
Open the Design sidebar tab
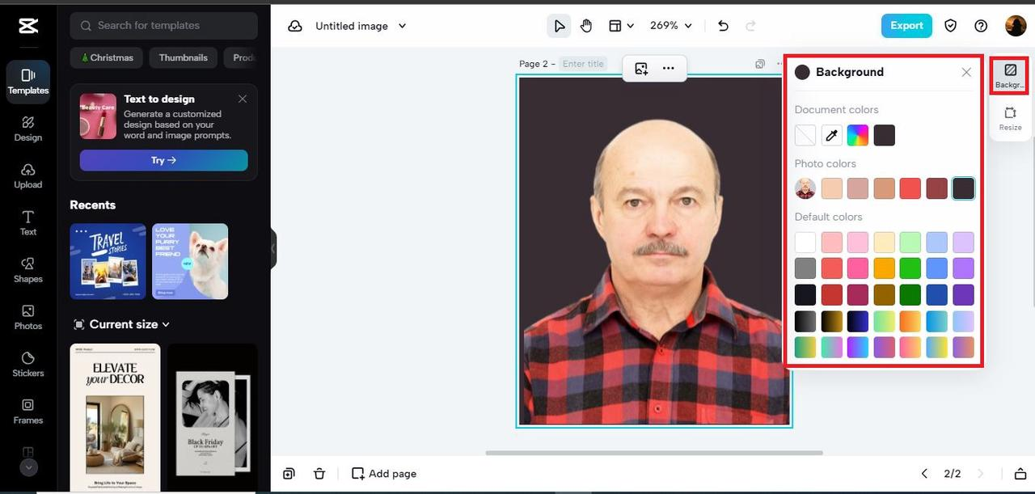[x=28, y=129]
